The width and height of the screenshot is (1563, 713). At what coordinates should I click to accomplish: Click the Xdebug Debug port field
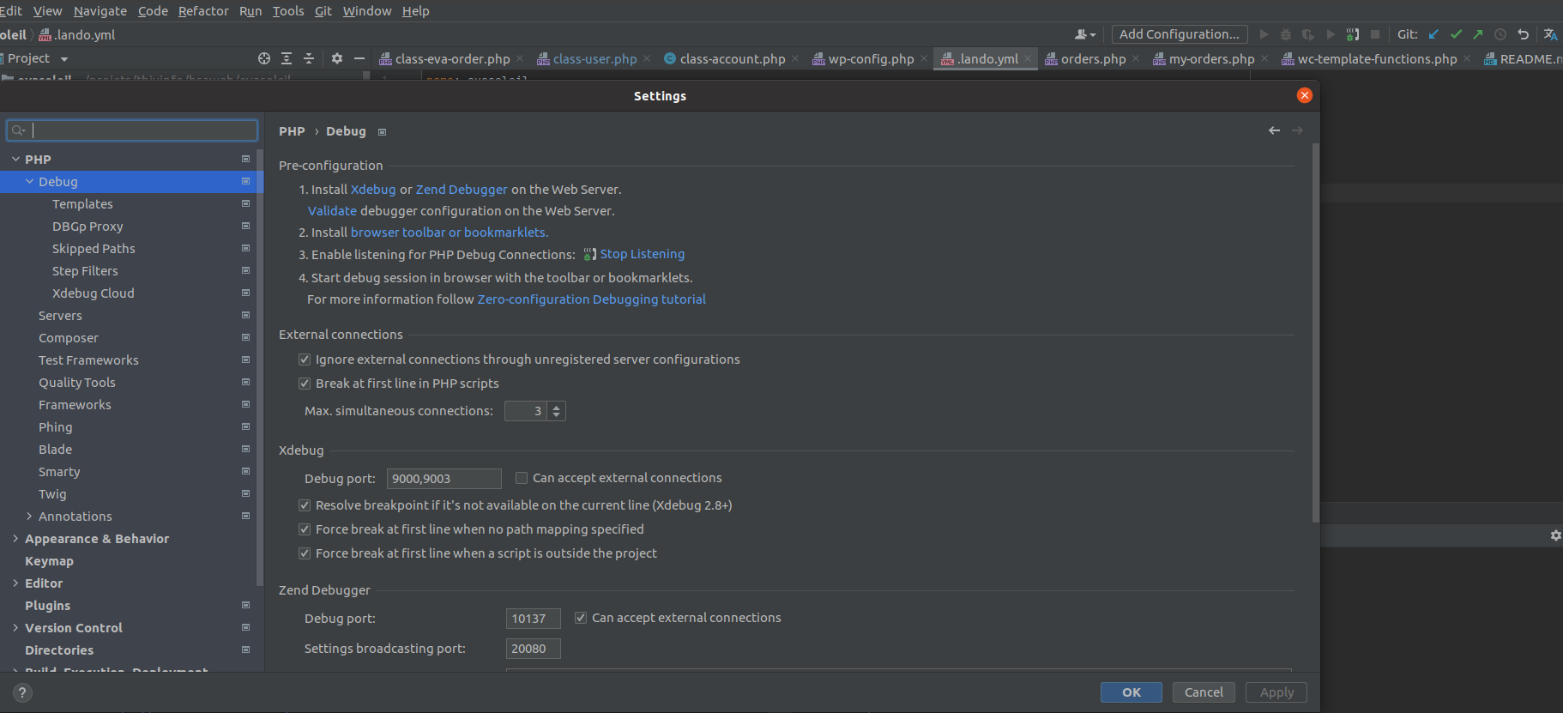[x=444, y=479]
